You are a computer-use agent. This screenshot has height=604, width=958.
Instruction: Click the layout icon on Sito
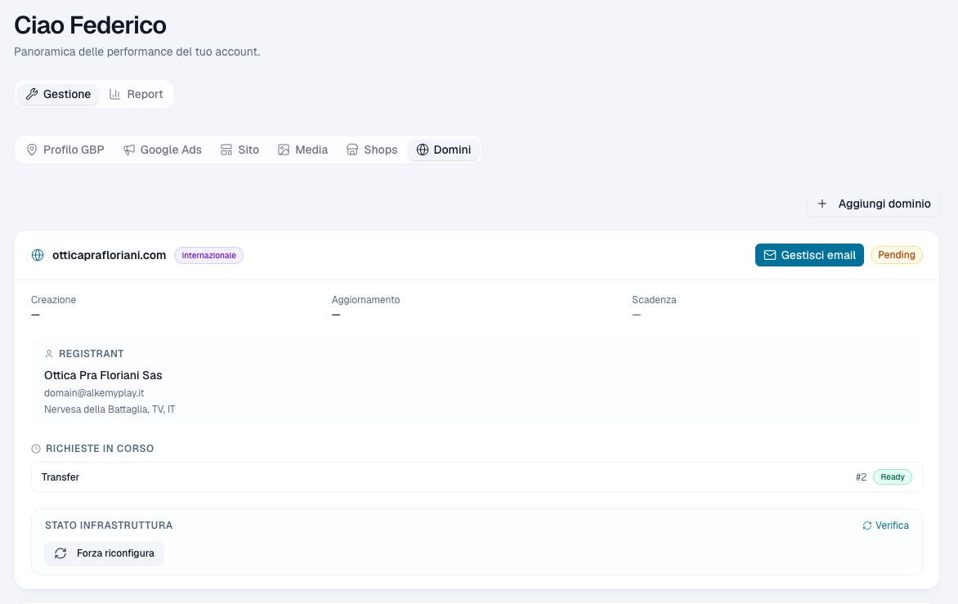(226, 150)
